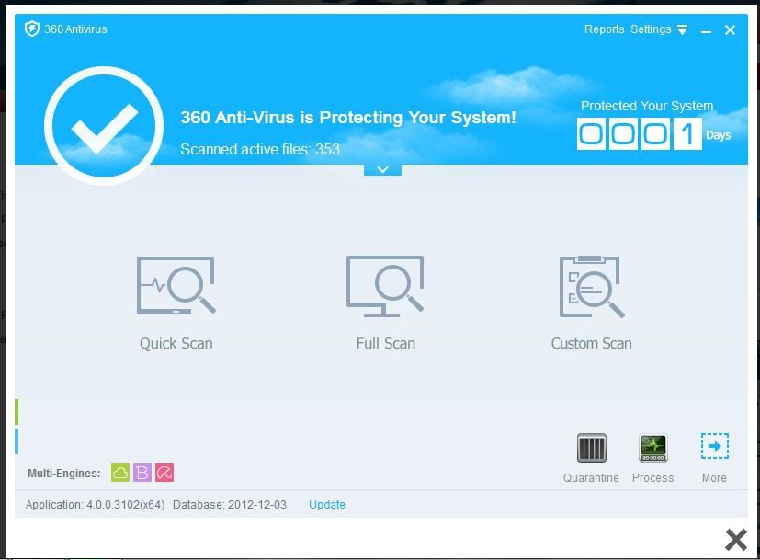This screenshot has width=760, height=560.
Task: Open the Reports menu
Action: point(604,29)
